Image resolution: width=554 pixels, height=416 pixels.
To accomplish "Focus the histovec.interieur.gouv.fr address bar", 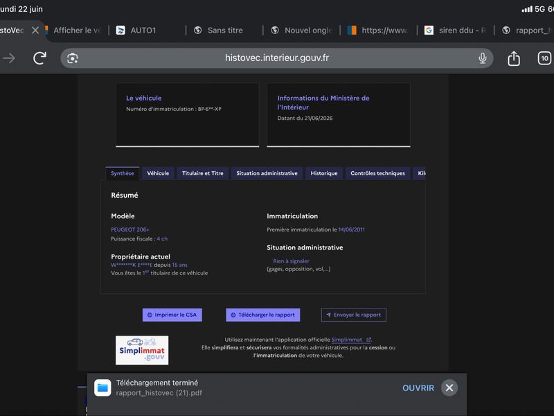I will pos(276,58).
